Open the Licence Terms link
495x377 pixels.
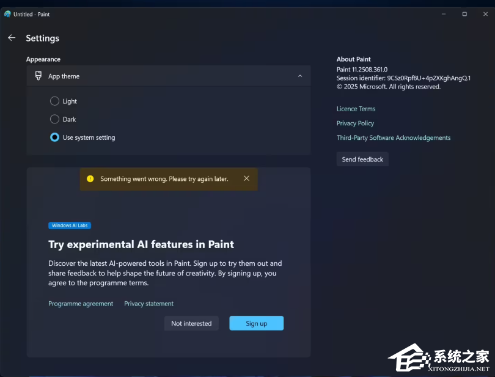click(x=356, y=108)
